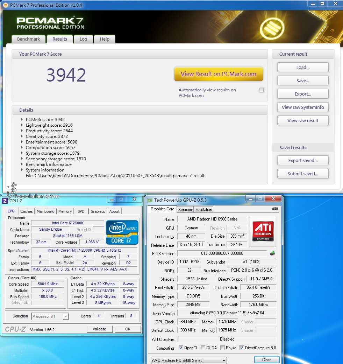This screenshot has width=343, height=364.
Task: Click the OK button in CPU-Z
Action: point(128,329)
